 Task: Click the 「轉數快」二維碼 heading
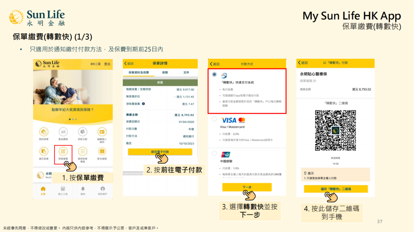pyautogui.click(x=335, y=103)
